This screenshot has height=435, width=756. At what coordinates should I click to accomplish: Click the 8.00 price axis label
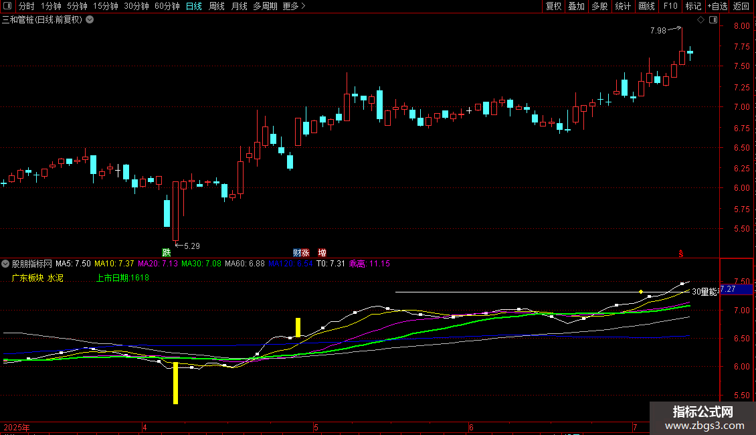tap(741, 26)
